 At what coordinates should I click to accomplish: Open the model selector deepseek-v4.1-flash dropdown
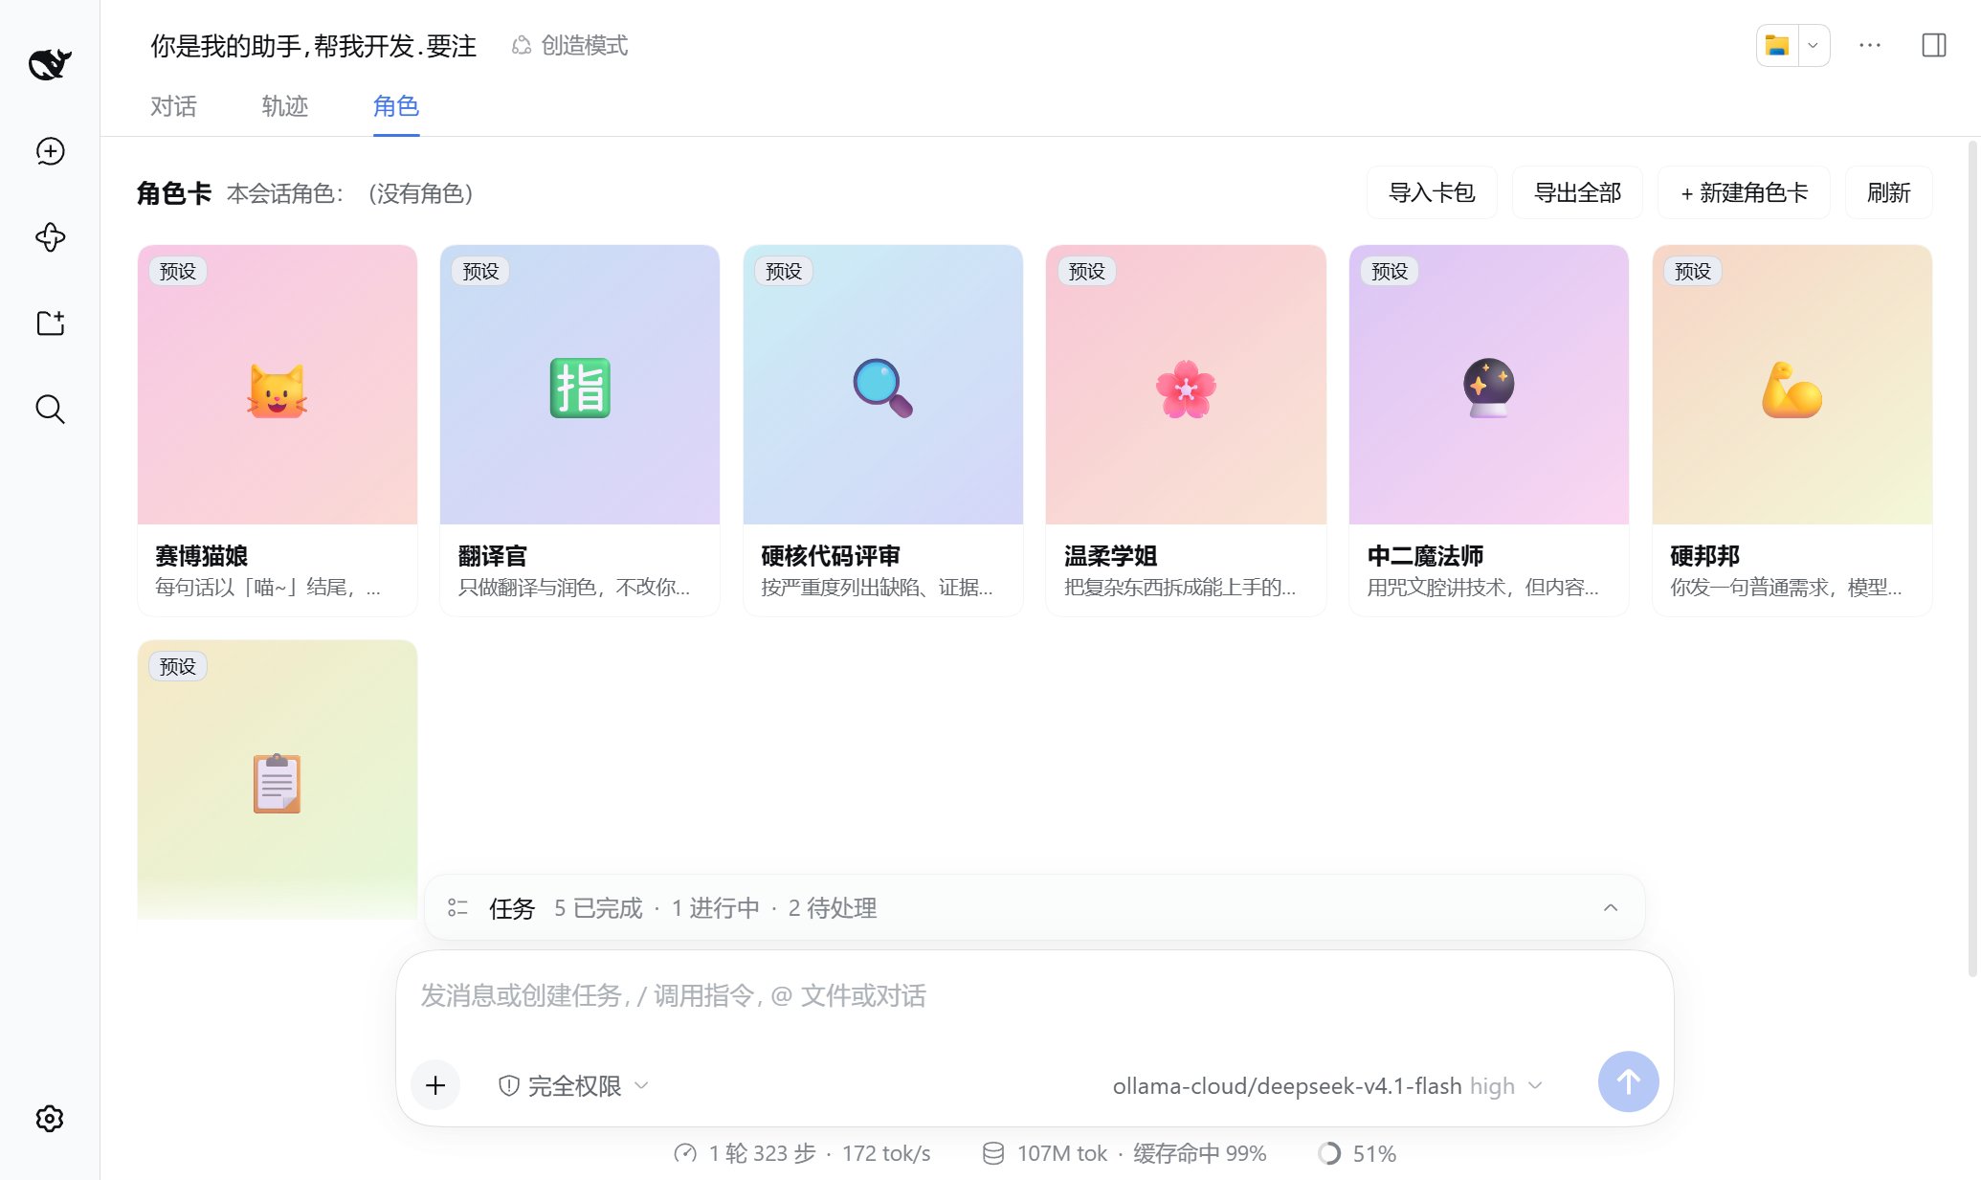1327,1086
